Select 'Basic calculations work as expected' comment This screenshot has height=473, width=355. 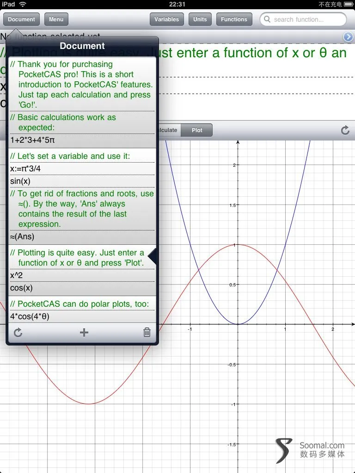click(82, 122)
